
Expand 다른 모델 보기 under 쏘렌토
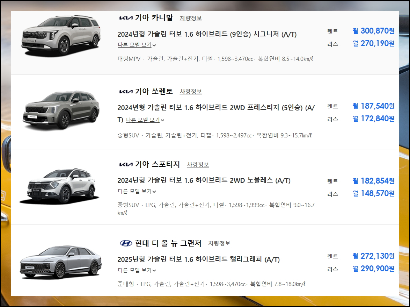coord(145,120)
